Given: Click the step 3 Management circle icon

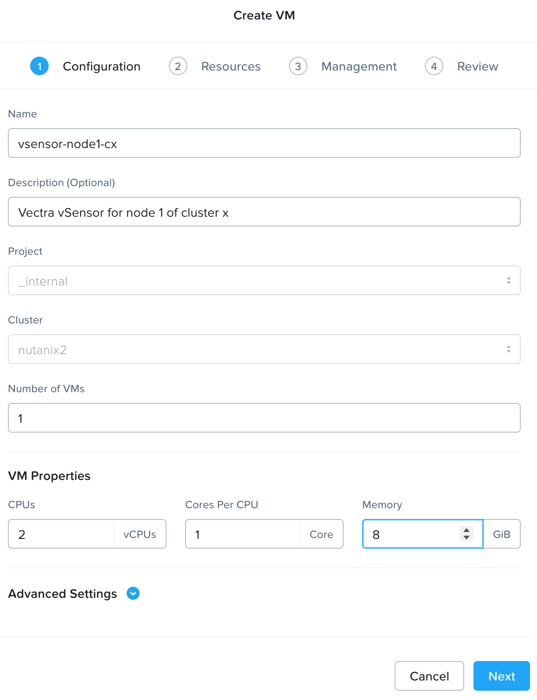Looking at the screenshot, I should coord(298,66).
